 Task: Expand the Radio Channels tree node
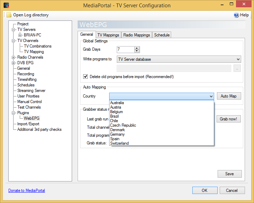13,57
